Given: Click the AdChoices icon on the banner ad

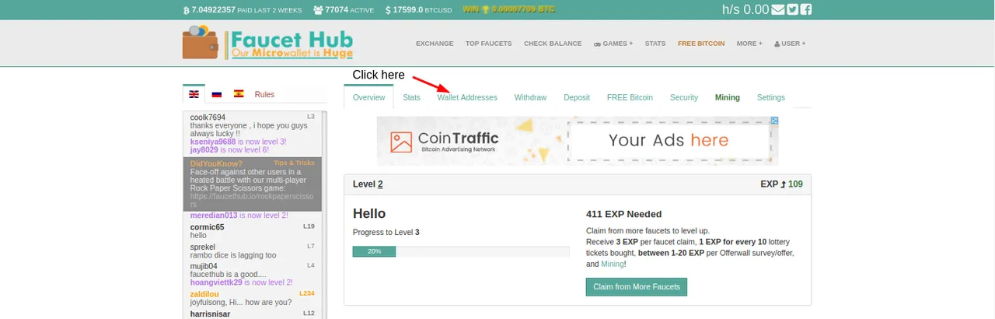Looking at the screenshot, I should pyautogui.click(x=774, y=121).
